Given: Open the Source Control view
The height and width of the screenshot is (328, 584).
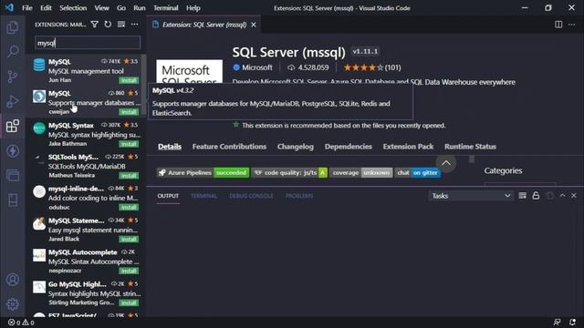Looking at the screenshot, I should [13, 77].
